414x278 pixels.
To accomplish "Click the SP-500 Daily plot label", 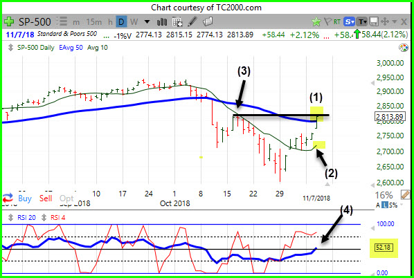I will pyautogui.click(x=35, y=48).
